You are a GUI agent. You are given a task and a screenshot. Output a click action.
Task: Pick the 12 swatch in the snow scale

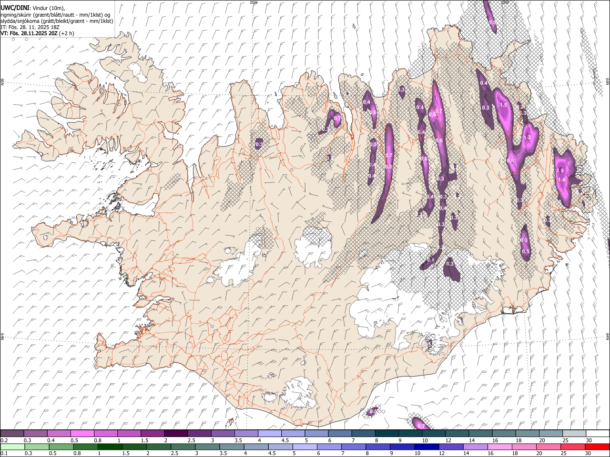pos(457,434)
